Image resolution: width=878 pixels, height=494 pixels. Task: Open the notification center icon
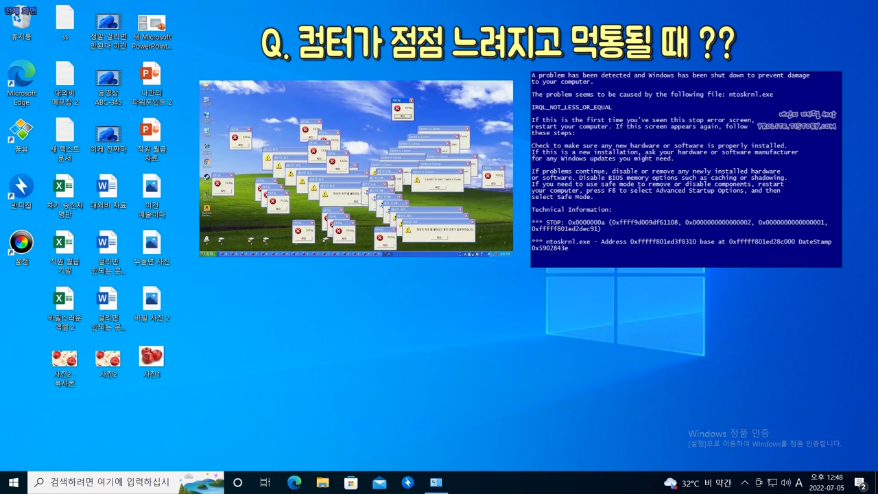point(860,483)
